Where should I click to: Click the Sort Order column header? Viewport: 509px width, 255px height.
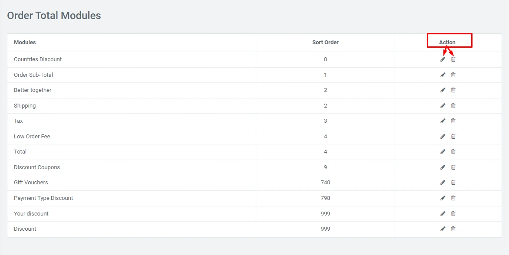point(325,42)
